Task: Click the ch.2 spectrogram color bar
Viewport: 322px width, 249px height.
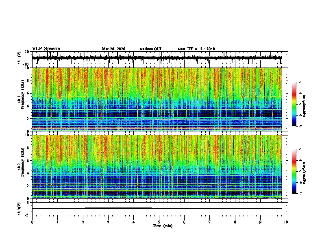Action: [x=294, y=171]
